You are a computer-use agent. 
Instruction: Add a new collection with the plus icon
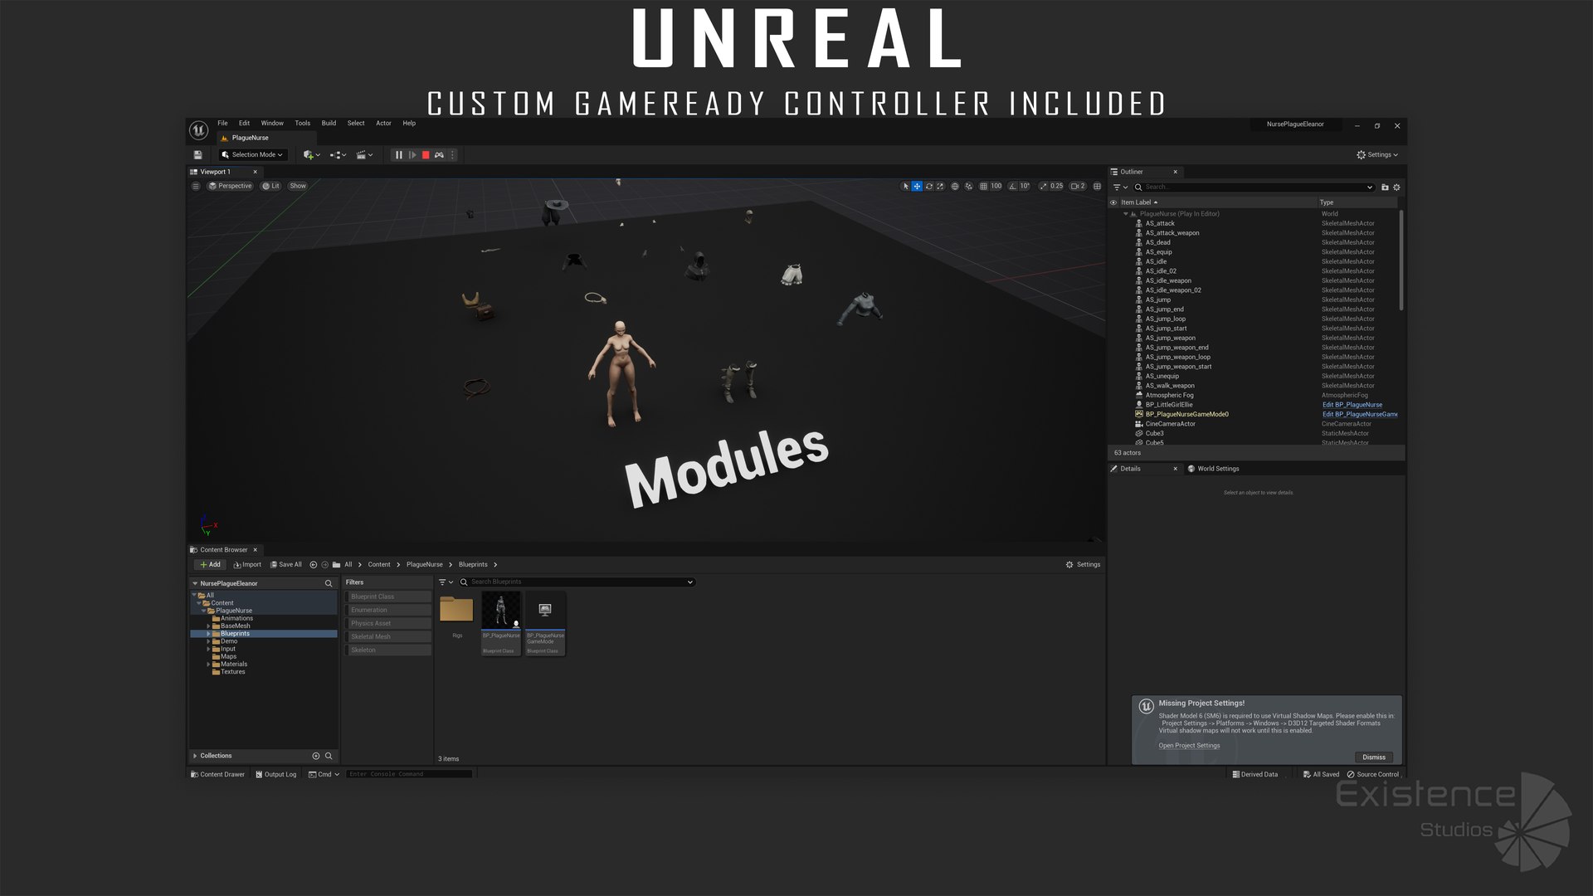315,756
